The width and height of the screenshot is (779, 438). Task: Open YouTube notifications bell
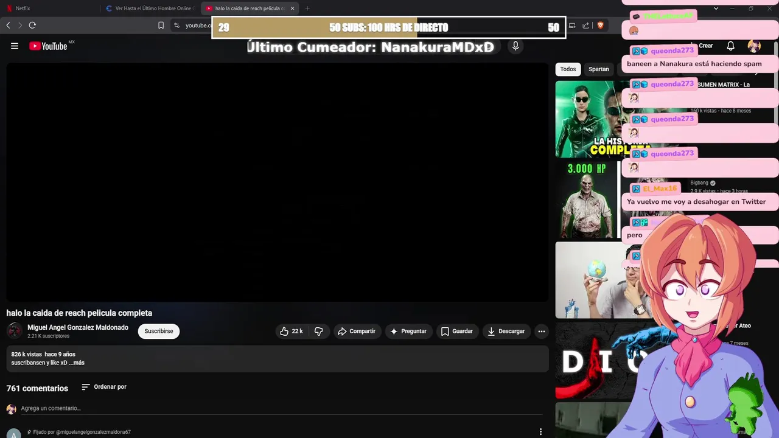click(731, 46)
